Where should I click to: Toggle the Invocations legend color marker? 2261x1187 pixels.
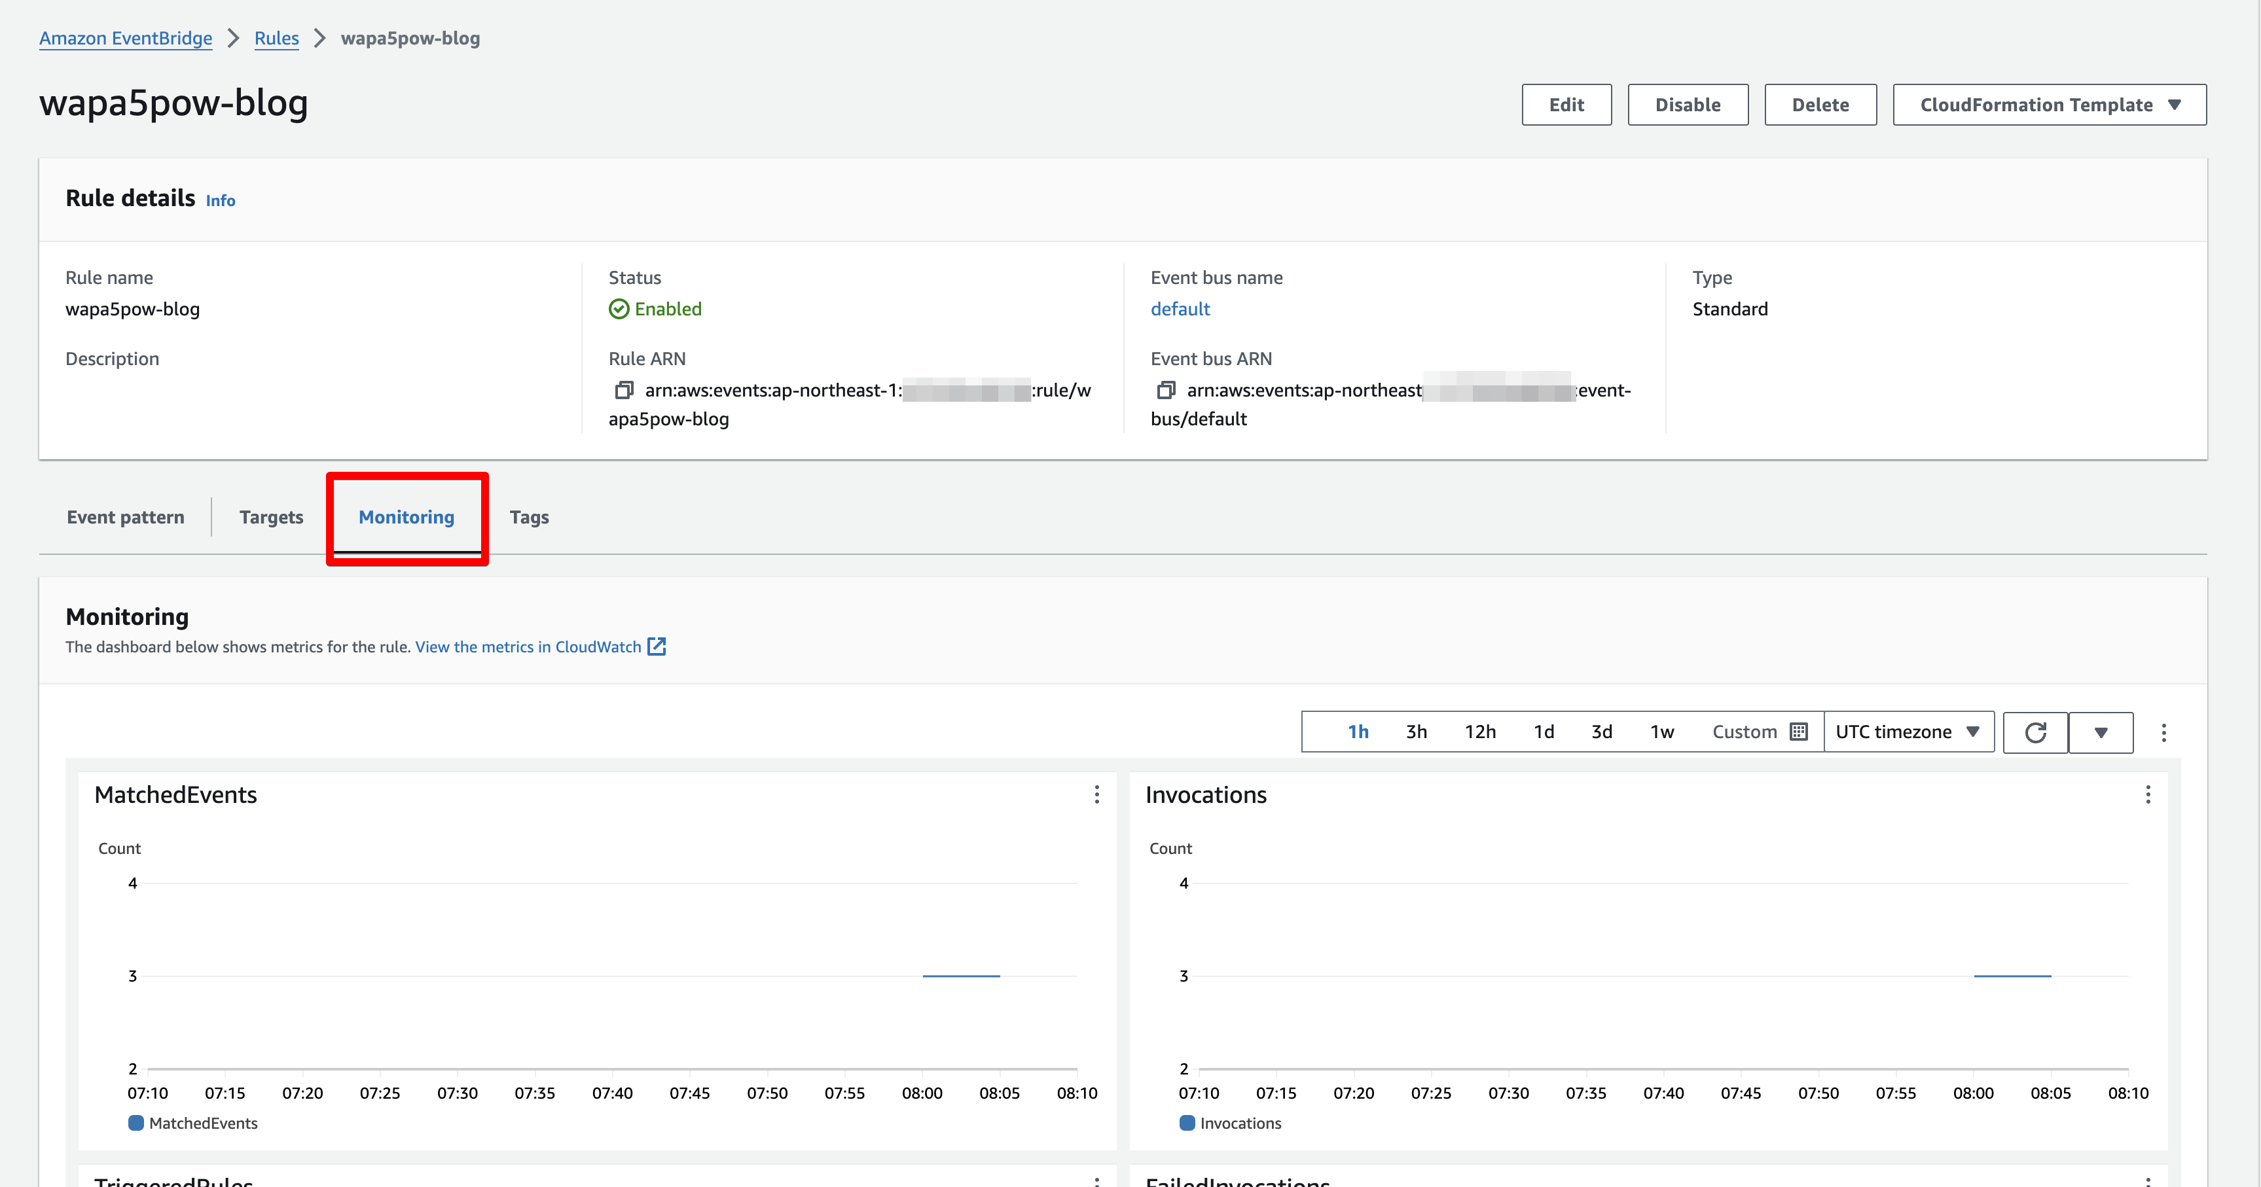click(1187, 1123)
